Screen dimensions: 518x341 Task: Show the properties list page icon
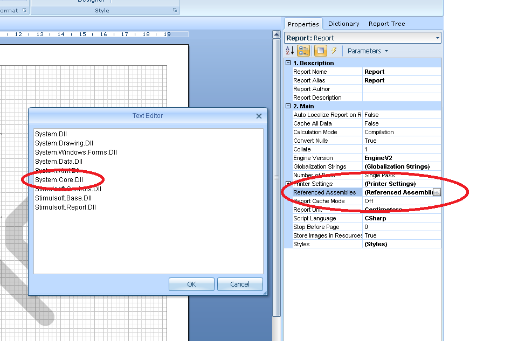click(320, 51)
